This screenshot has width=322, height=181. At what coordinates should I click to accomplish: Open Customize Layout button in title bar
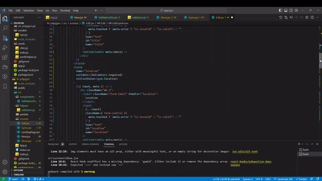coord(296,10)
